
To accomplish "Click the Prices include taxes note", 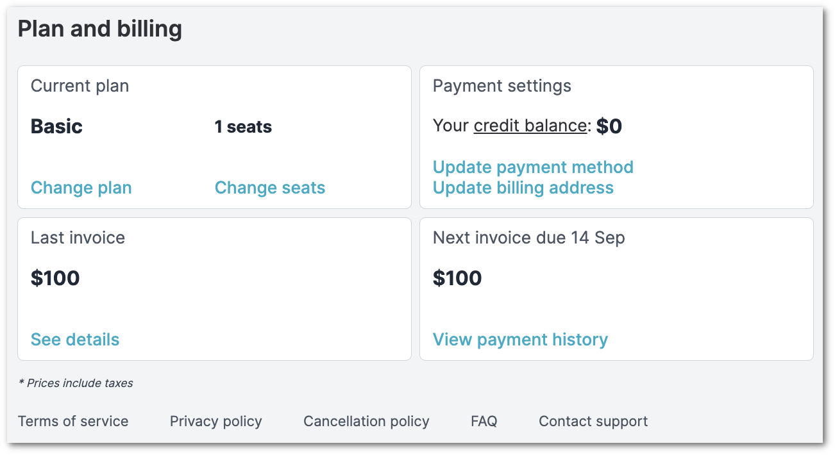I will 76,383.
